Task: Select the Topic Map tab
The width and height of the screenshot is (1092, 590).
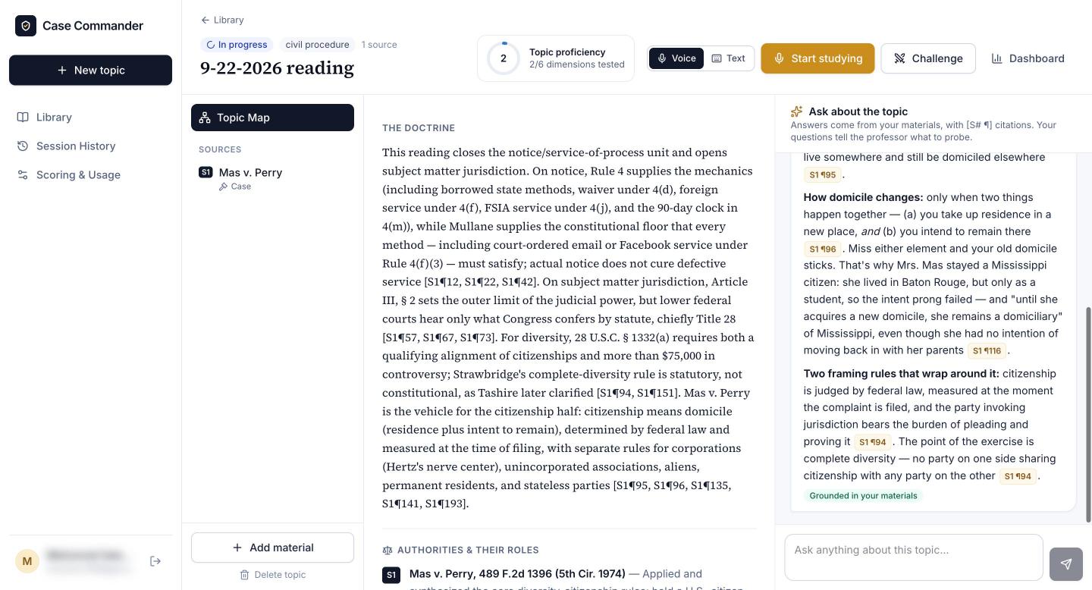Action: pyautogui.click(x=272, y=118)
